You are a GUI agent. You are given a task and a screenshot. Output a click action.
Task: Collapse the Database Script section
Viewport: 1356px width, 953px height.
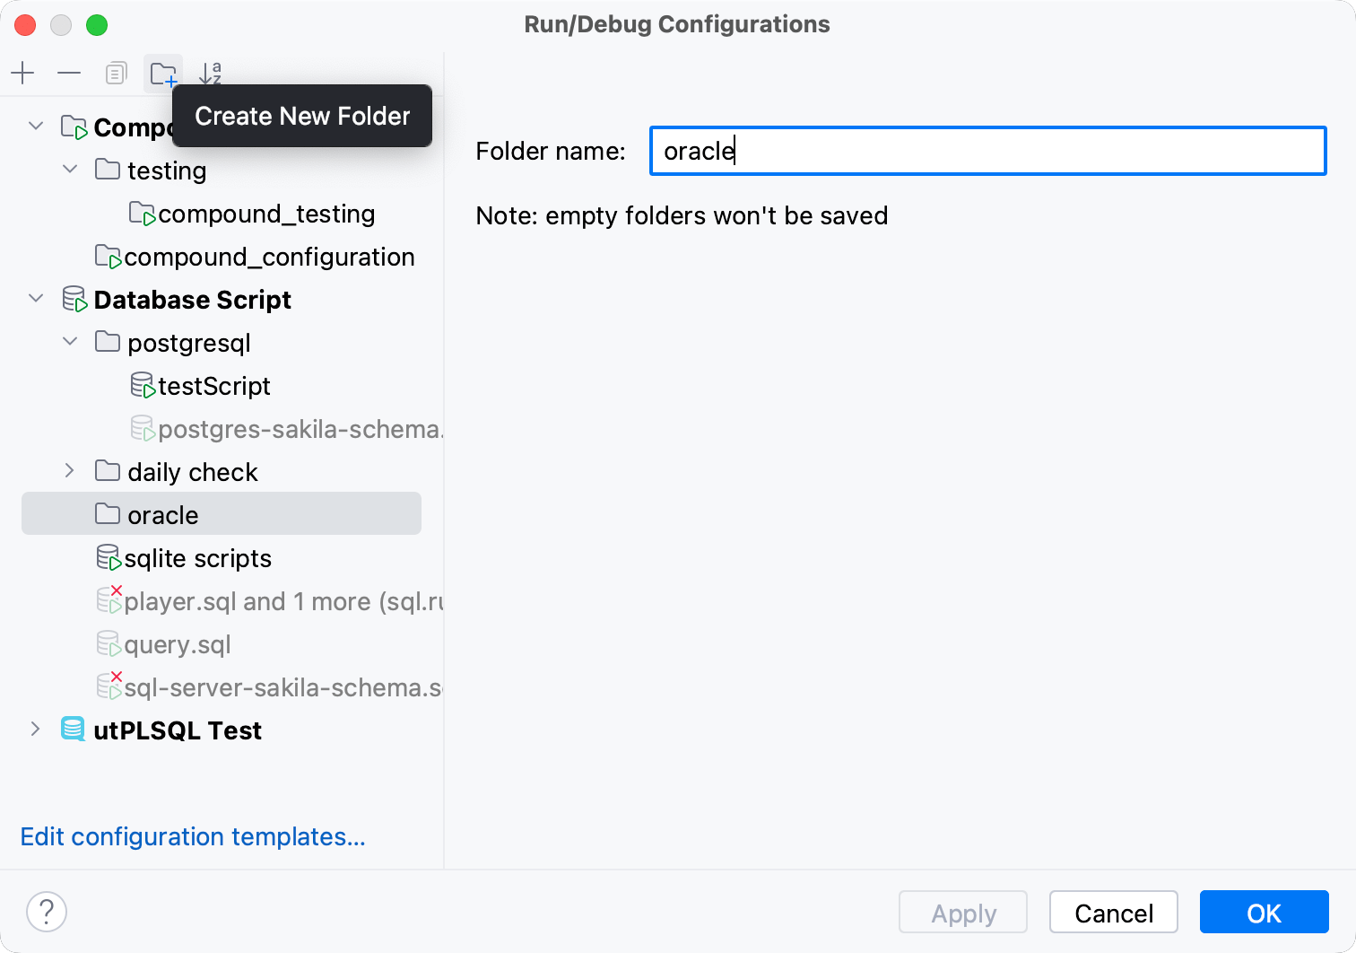click(x=36, y=299)
